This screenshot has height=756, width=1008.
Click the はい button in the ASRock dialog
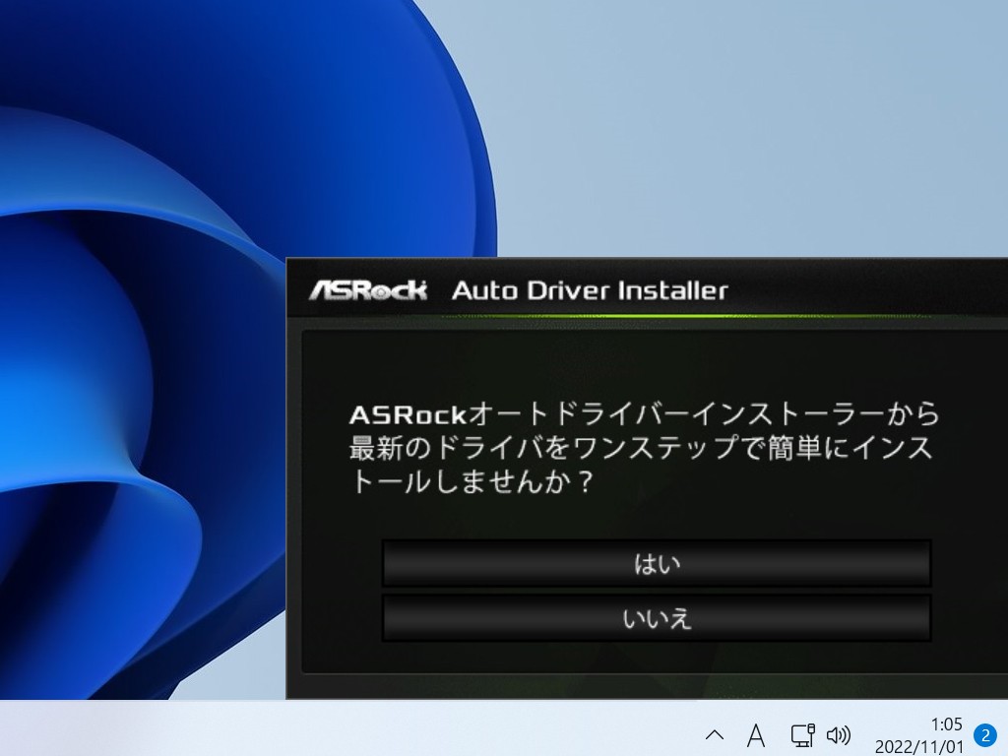click(657, 563)
